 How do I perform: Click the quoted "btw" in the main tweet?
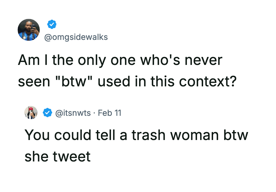click(70, 82)
